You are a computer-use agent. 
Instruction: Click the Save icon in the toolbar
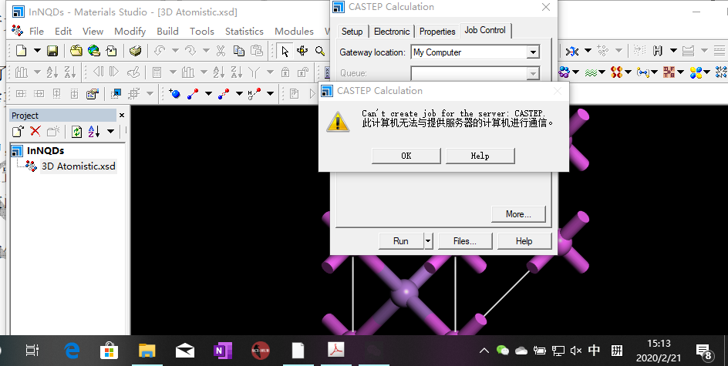[x=52, y=51]
